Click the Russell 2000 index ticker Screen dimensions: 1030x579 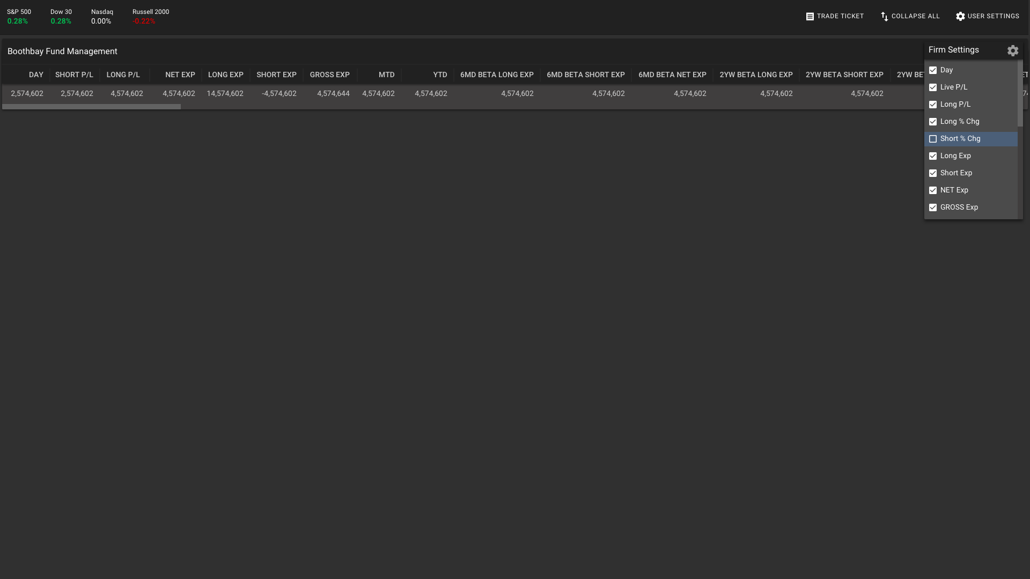pos(151,17)
